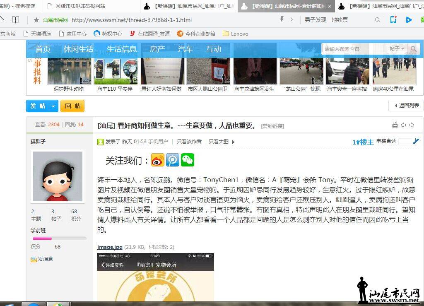Click the orange 回帖 button
This screenshot has height=306, width=424.
click(72, 106)
